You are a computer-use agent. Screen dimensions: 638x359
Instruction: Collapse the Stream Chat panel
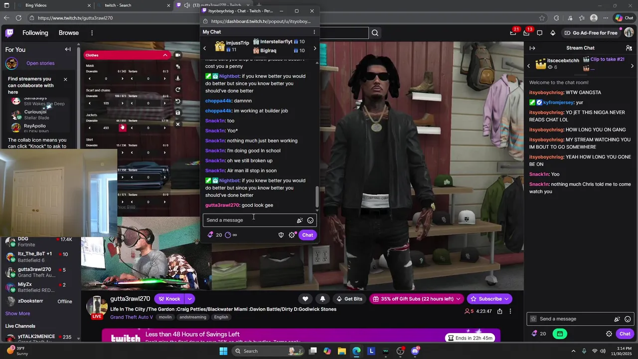[x=532, y=48]
